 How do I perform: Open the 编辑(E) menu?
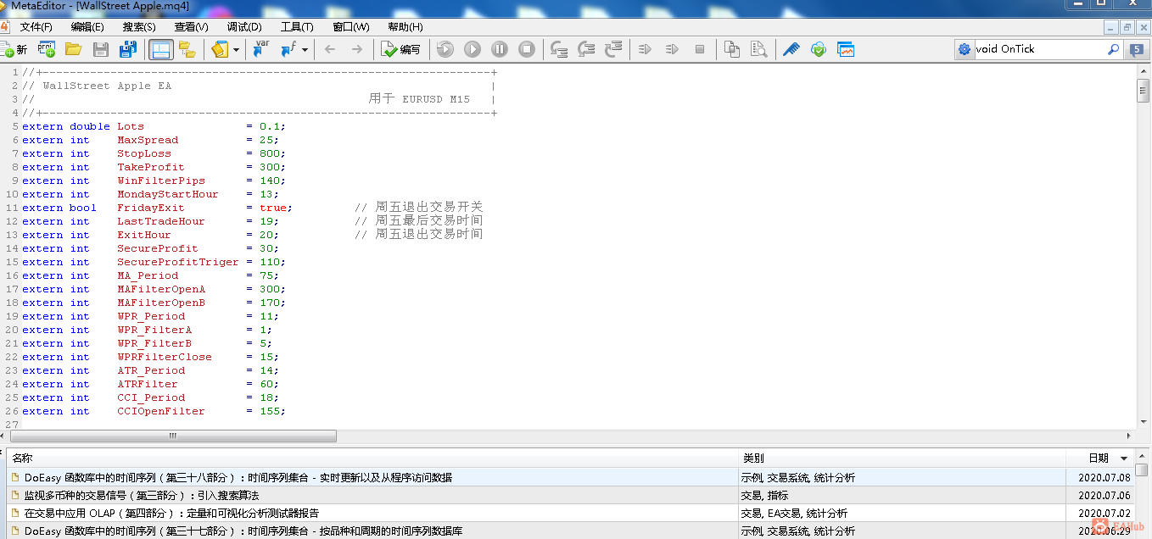point(87,27)
